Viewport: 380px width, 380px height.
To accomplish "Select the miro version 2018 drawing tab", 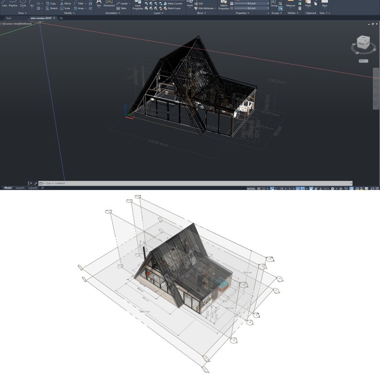I will (x=41, y=18).
